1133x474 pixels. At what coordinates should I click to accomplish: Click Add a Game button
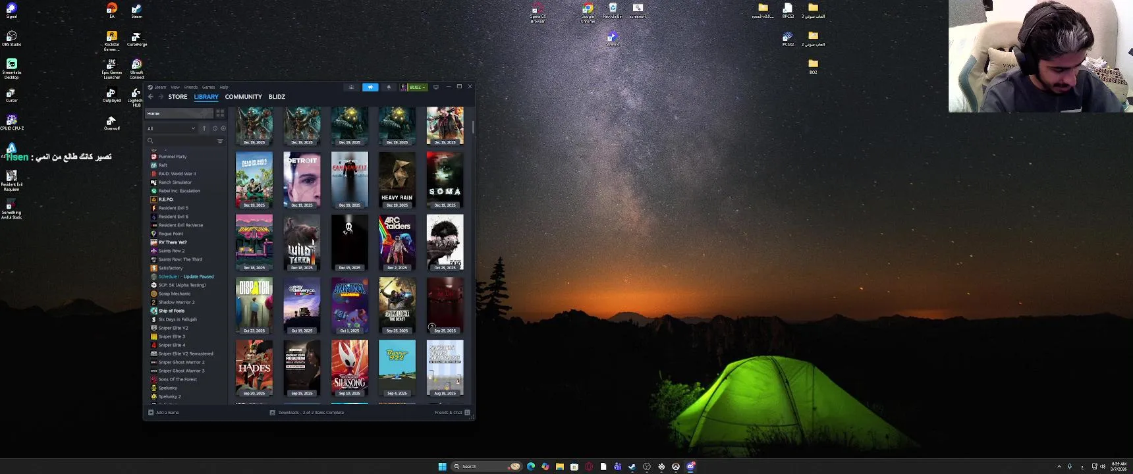coord(163,413)
